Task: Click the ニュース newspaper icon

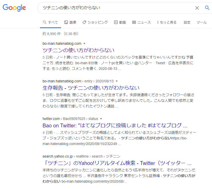Action: (x=134, y=22)
